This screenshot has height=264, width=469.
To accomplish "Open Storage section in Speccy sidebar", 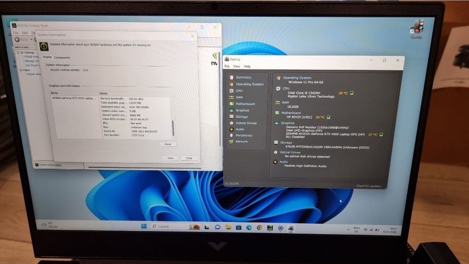I will pos(242,117).
